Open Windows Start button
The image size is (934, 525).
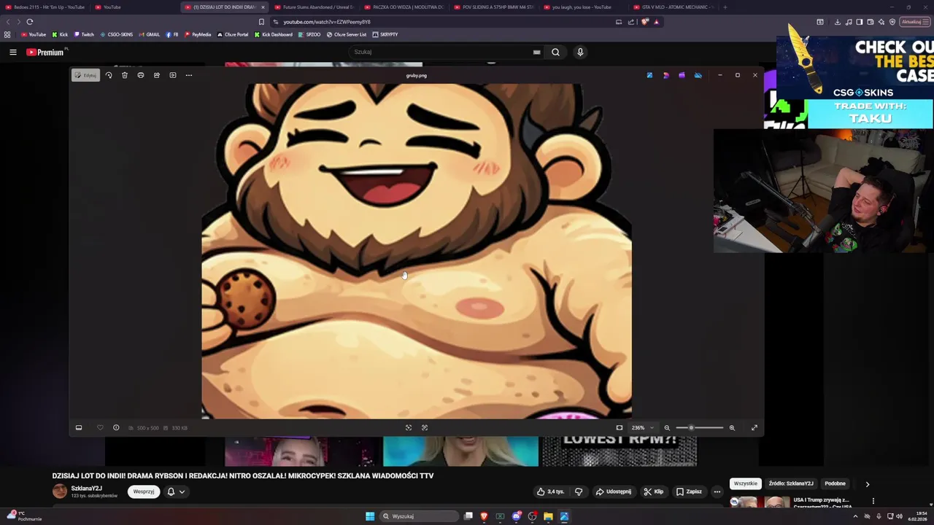(370, 516)
